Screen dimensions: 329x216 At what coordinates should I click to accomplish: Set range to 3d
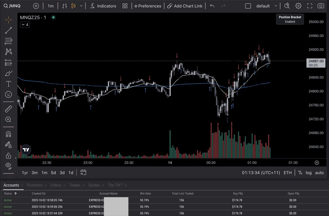pos(62,173)
